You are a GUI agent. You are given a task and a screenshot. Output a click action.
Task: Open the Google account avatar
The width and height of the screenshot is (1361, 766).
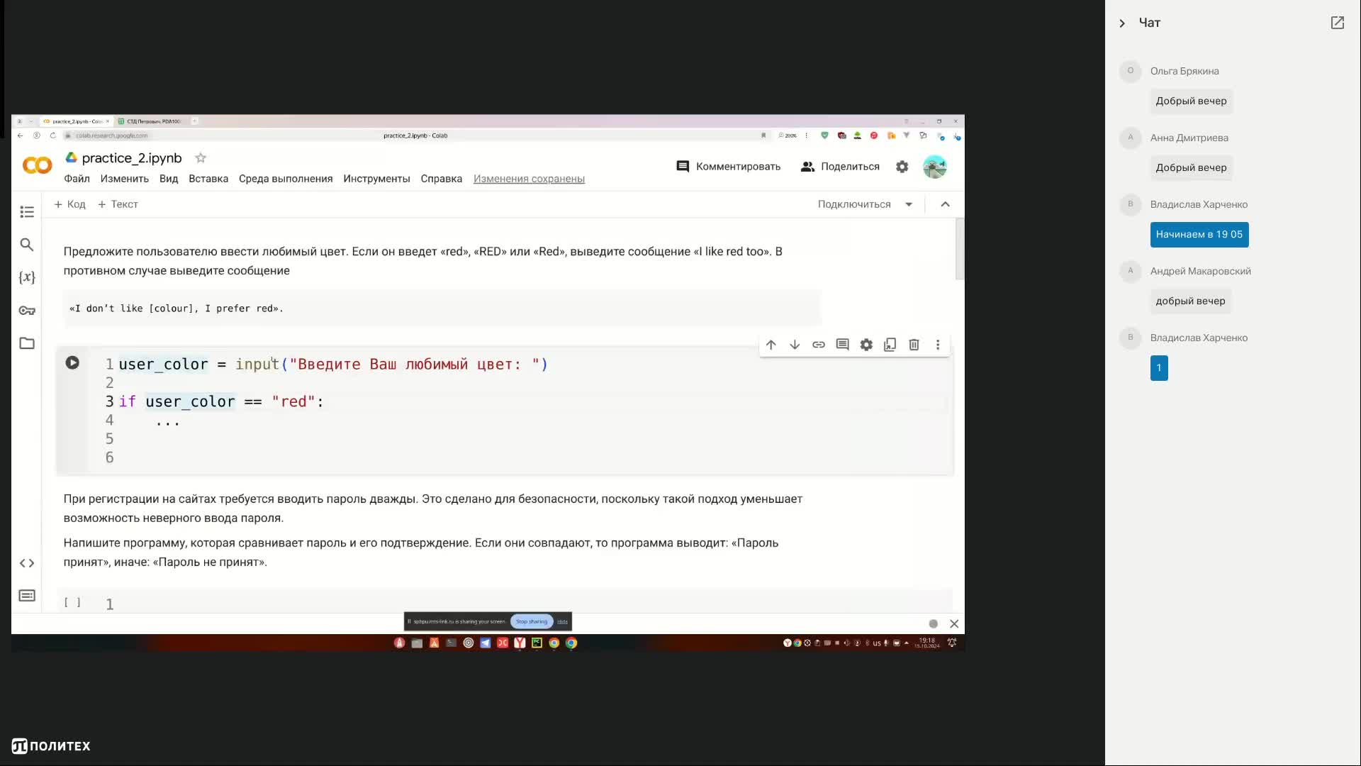(x=935, y=167)
